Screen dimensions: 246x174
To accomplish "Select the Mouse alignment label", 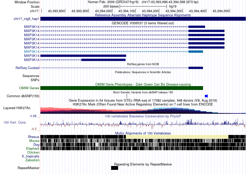I will pos(34,141).
